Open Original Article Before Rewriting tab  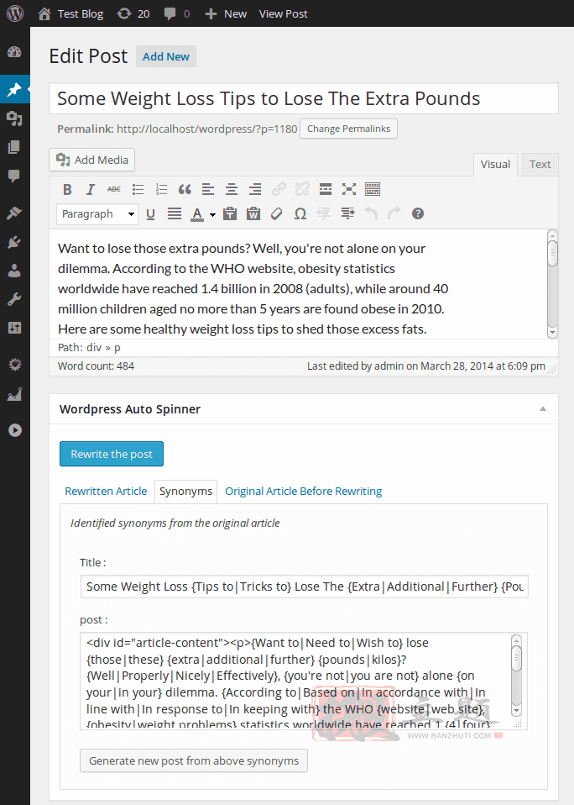(x=304, y=492)
